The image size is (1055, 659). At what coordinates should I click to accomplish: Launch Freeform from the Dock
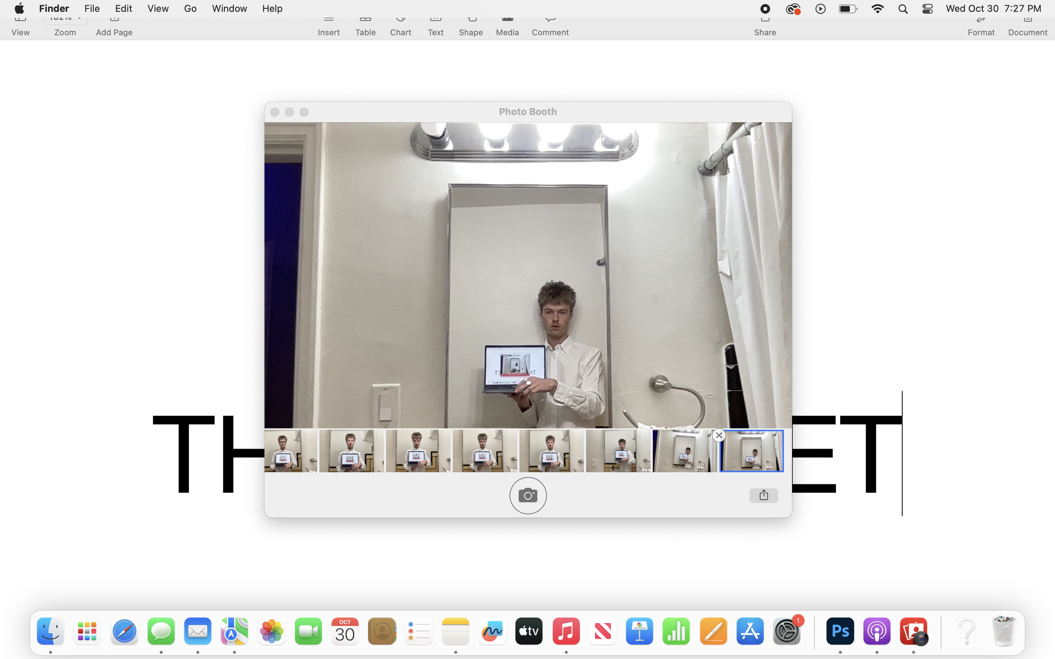[492, 632]
